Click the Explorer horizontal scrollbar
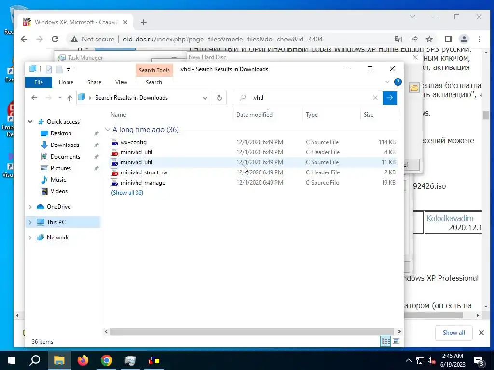This screenshot has width=494, height=370. [x=252, y=331]
